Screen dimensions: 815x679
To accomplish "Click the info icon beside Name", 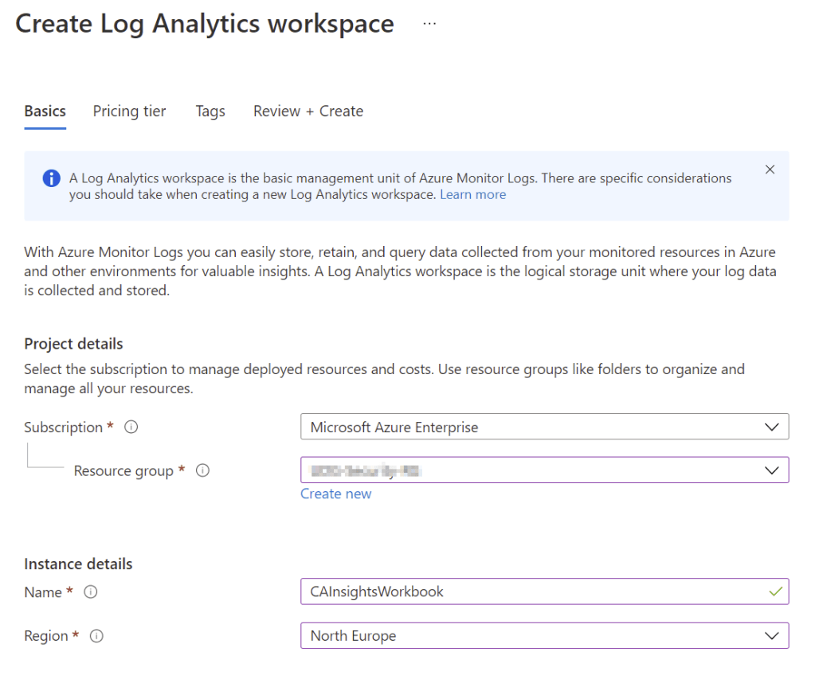I will pos(91,592).
